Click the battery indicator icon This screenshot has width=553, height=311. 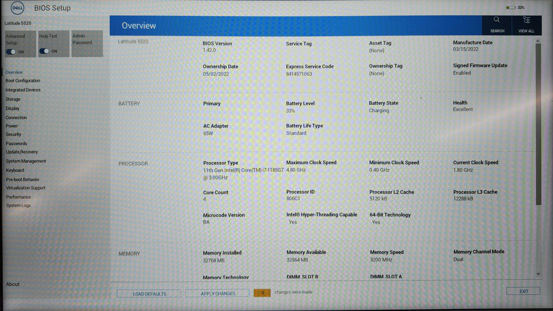tap(511, 8)
